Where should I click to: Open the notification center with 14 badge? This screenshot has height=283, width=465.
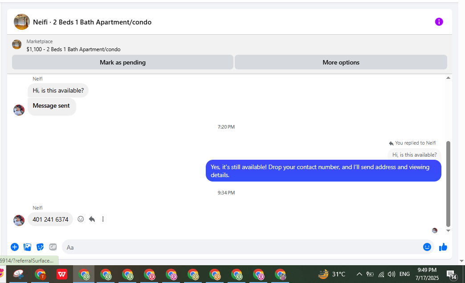tap(451, 275)
